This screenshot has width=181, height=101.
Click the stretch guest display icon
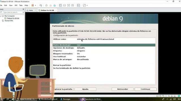point(84,5)
